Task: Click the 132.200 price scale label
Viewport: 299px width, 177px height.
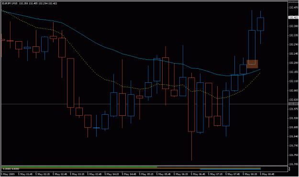Action: (294, 63)
